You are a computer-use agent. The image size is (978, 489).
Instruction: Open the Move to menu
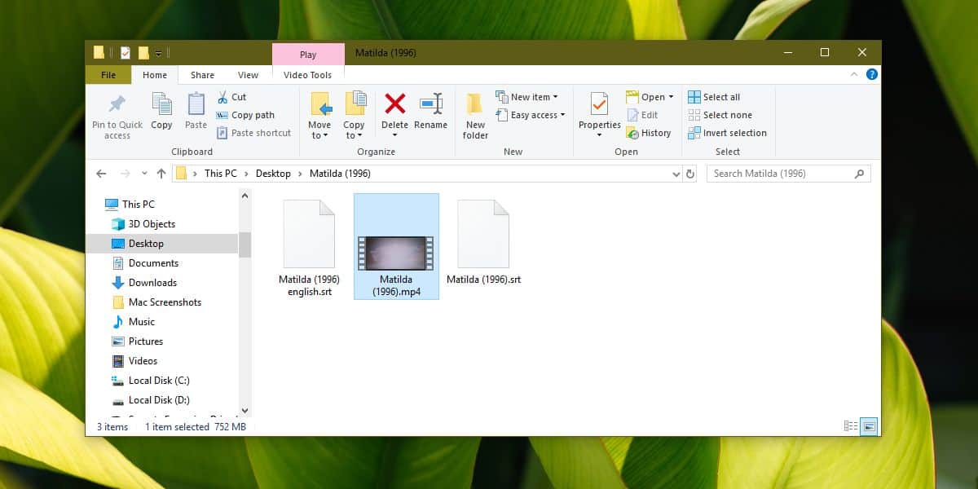(319, 115)
